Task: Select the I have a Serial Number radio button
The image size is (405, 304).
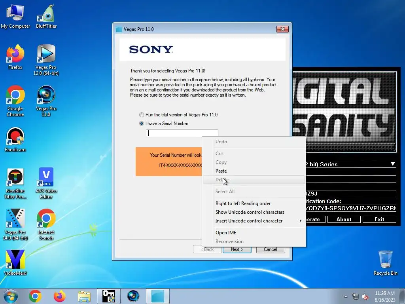Action: point(142,123)
